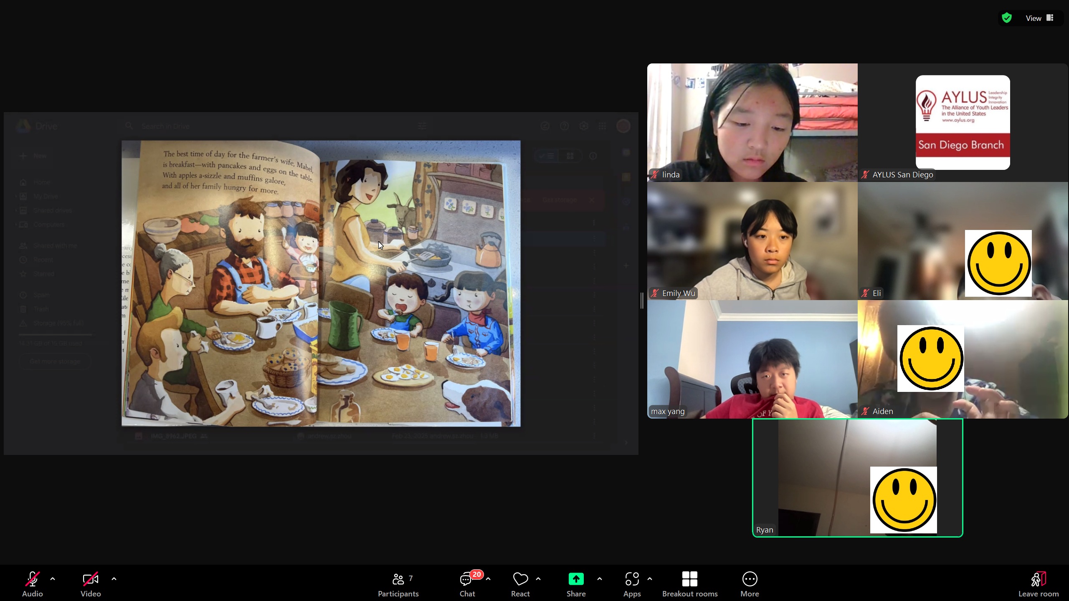Screen dimensions: 1069x601
Task: Open the React emoji menu
Action: 520,584
